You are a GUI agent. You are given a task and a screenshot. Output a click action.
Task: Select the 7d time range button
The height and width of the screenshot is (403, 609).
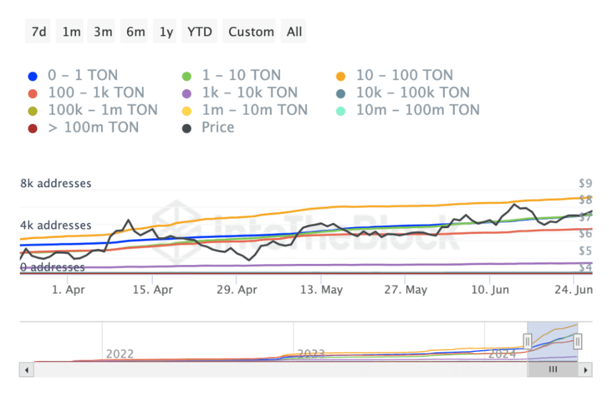pyautogui.click(x=39, y=32)
